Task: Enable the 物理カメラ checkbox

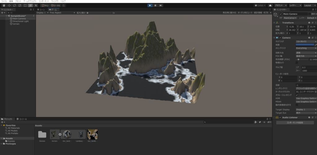Action: (x=297, y=63)
